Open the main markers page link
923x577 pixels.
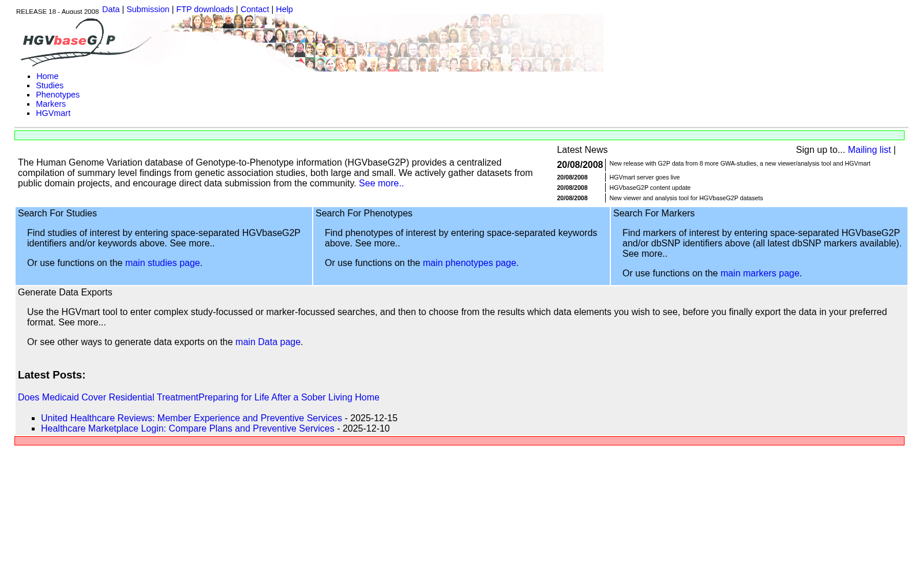pos(760,273)
